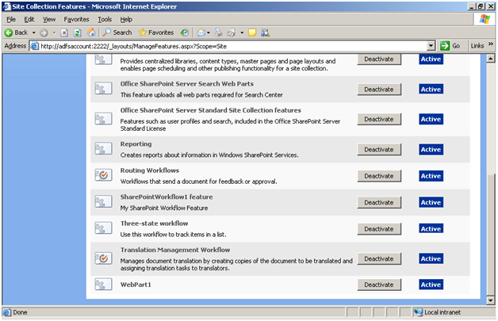Click the WebPart1 feature icon
The height and width of the screenshot is (321, 498).
click(x=103, y=285)
